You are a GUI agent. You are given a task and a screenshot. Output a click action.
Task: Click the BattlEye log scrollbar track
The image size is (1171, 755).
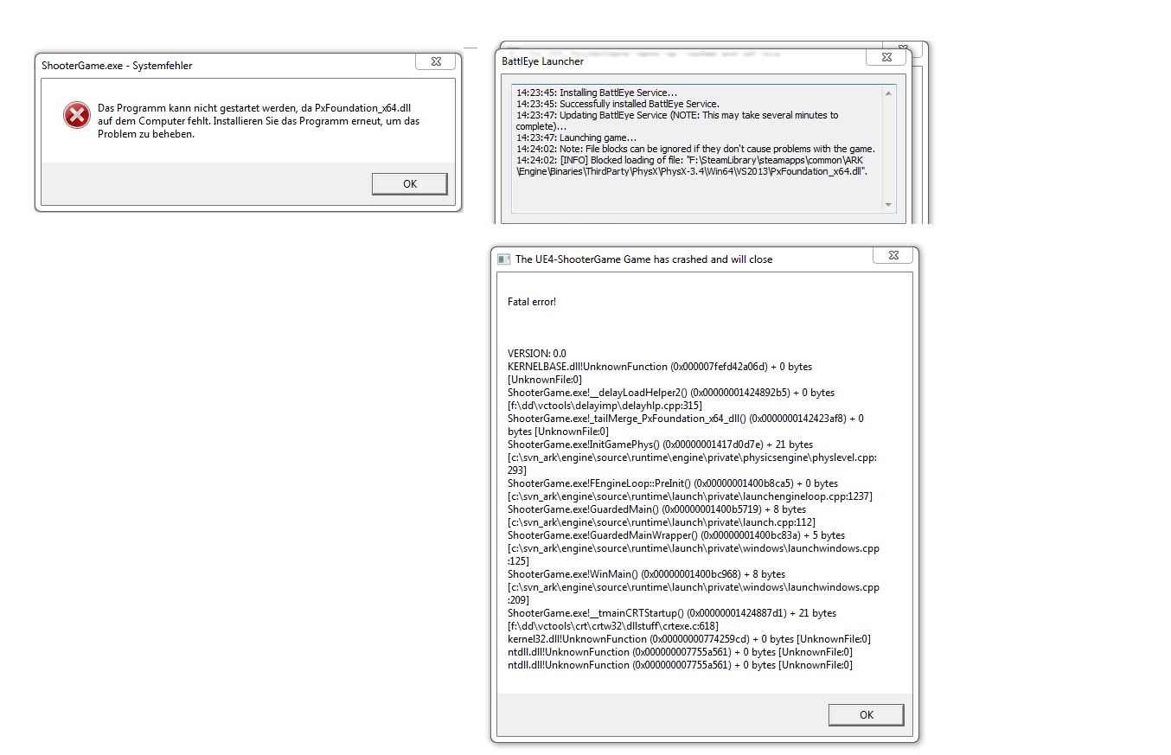(887, 149)
